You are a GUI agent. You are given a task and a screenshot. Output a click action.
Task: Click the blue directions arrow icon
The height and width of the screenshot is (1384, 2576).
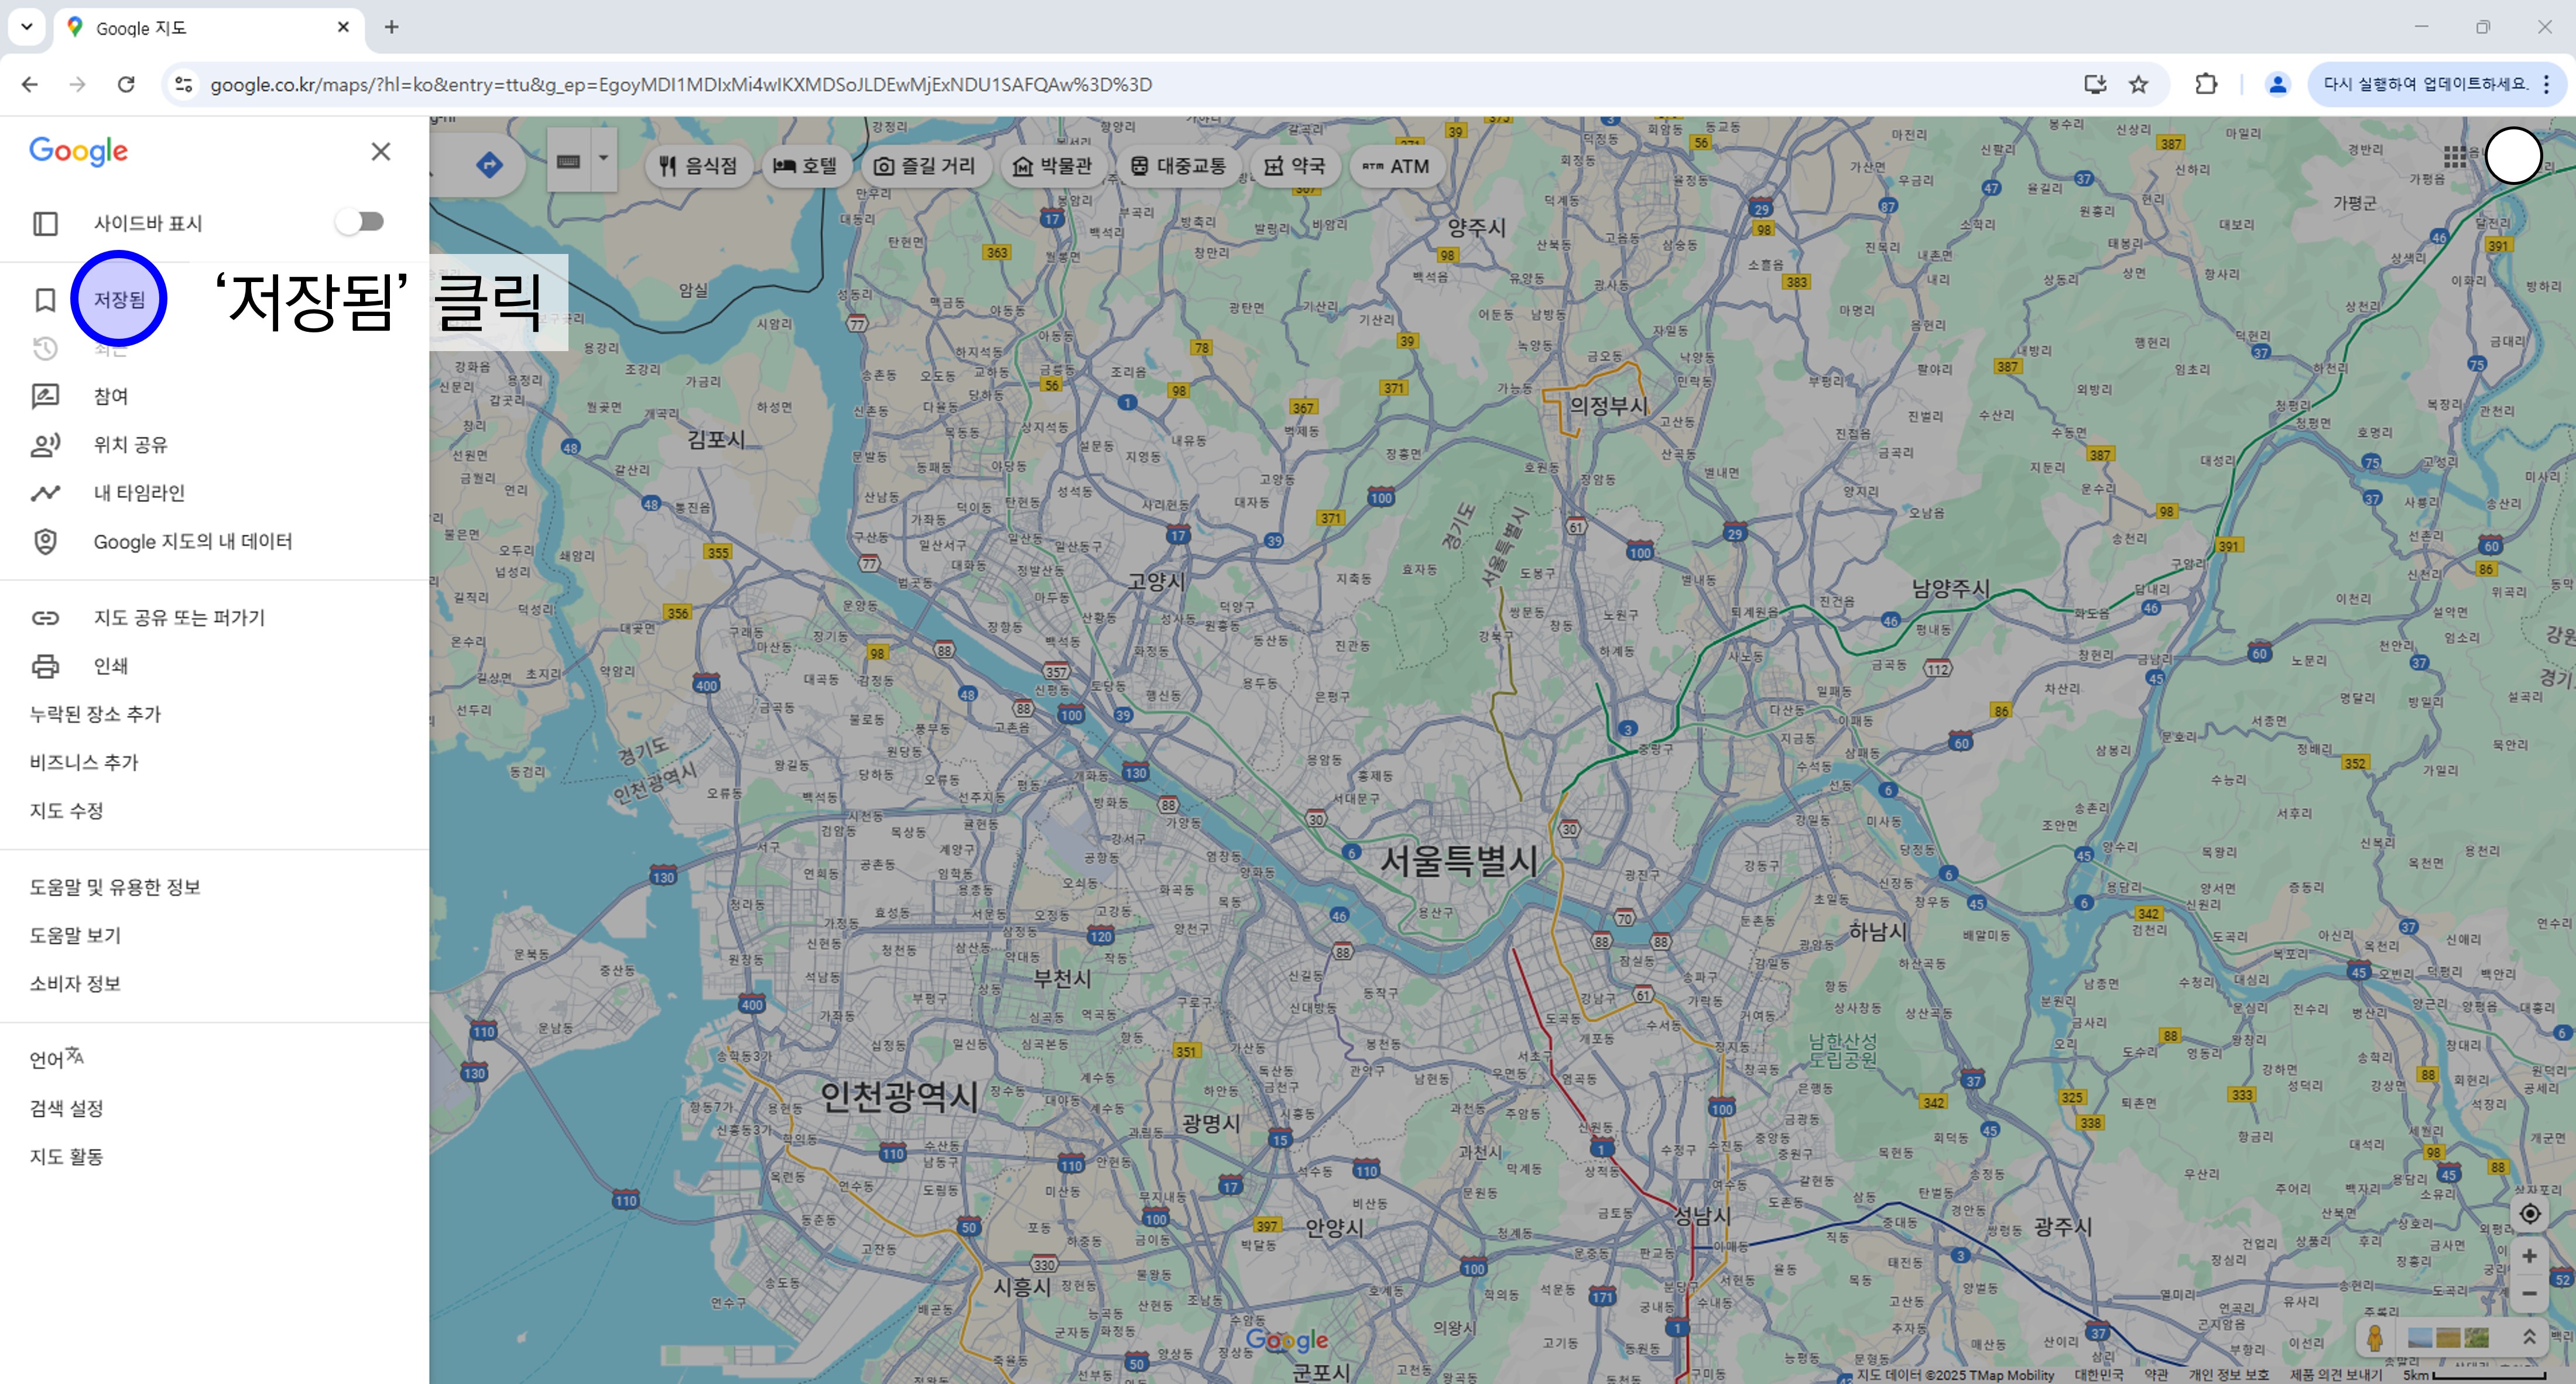(x=489, y=165)
